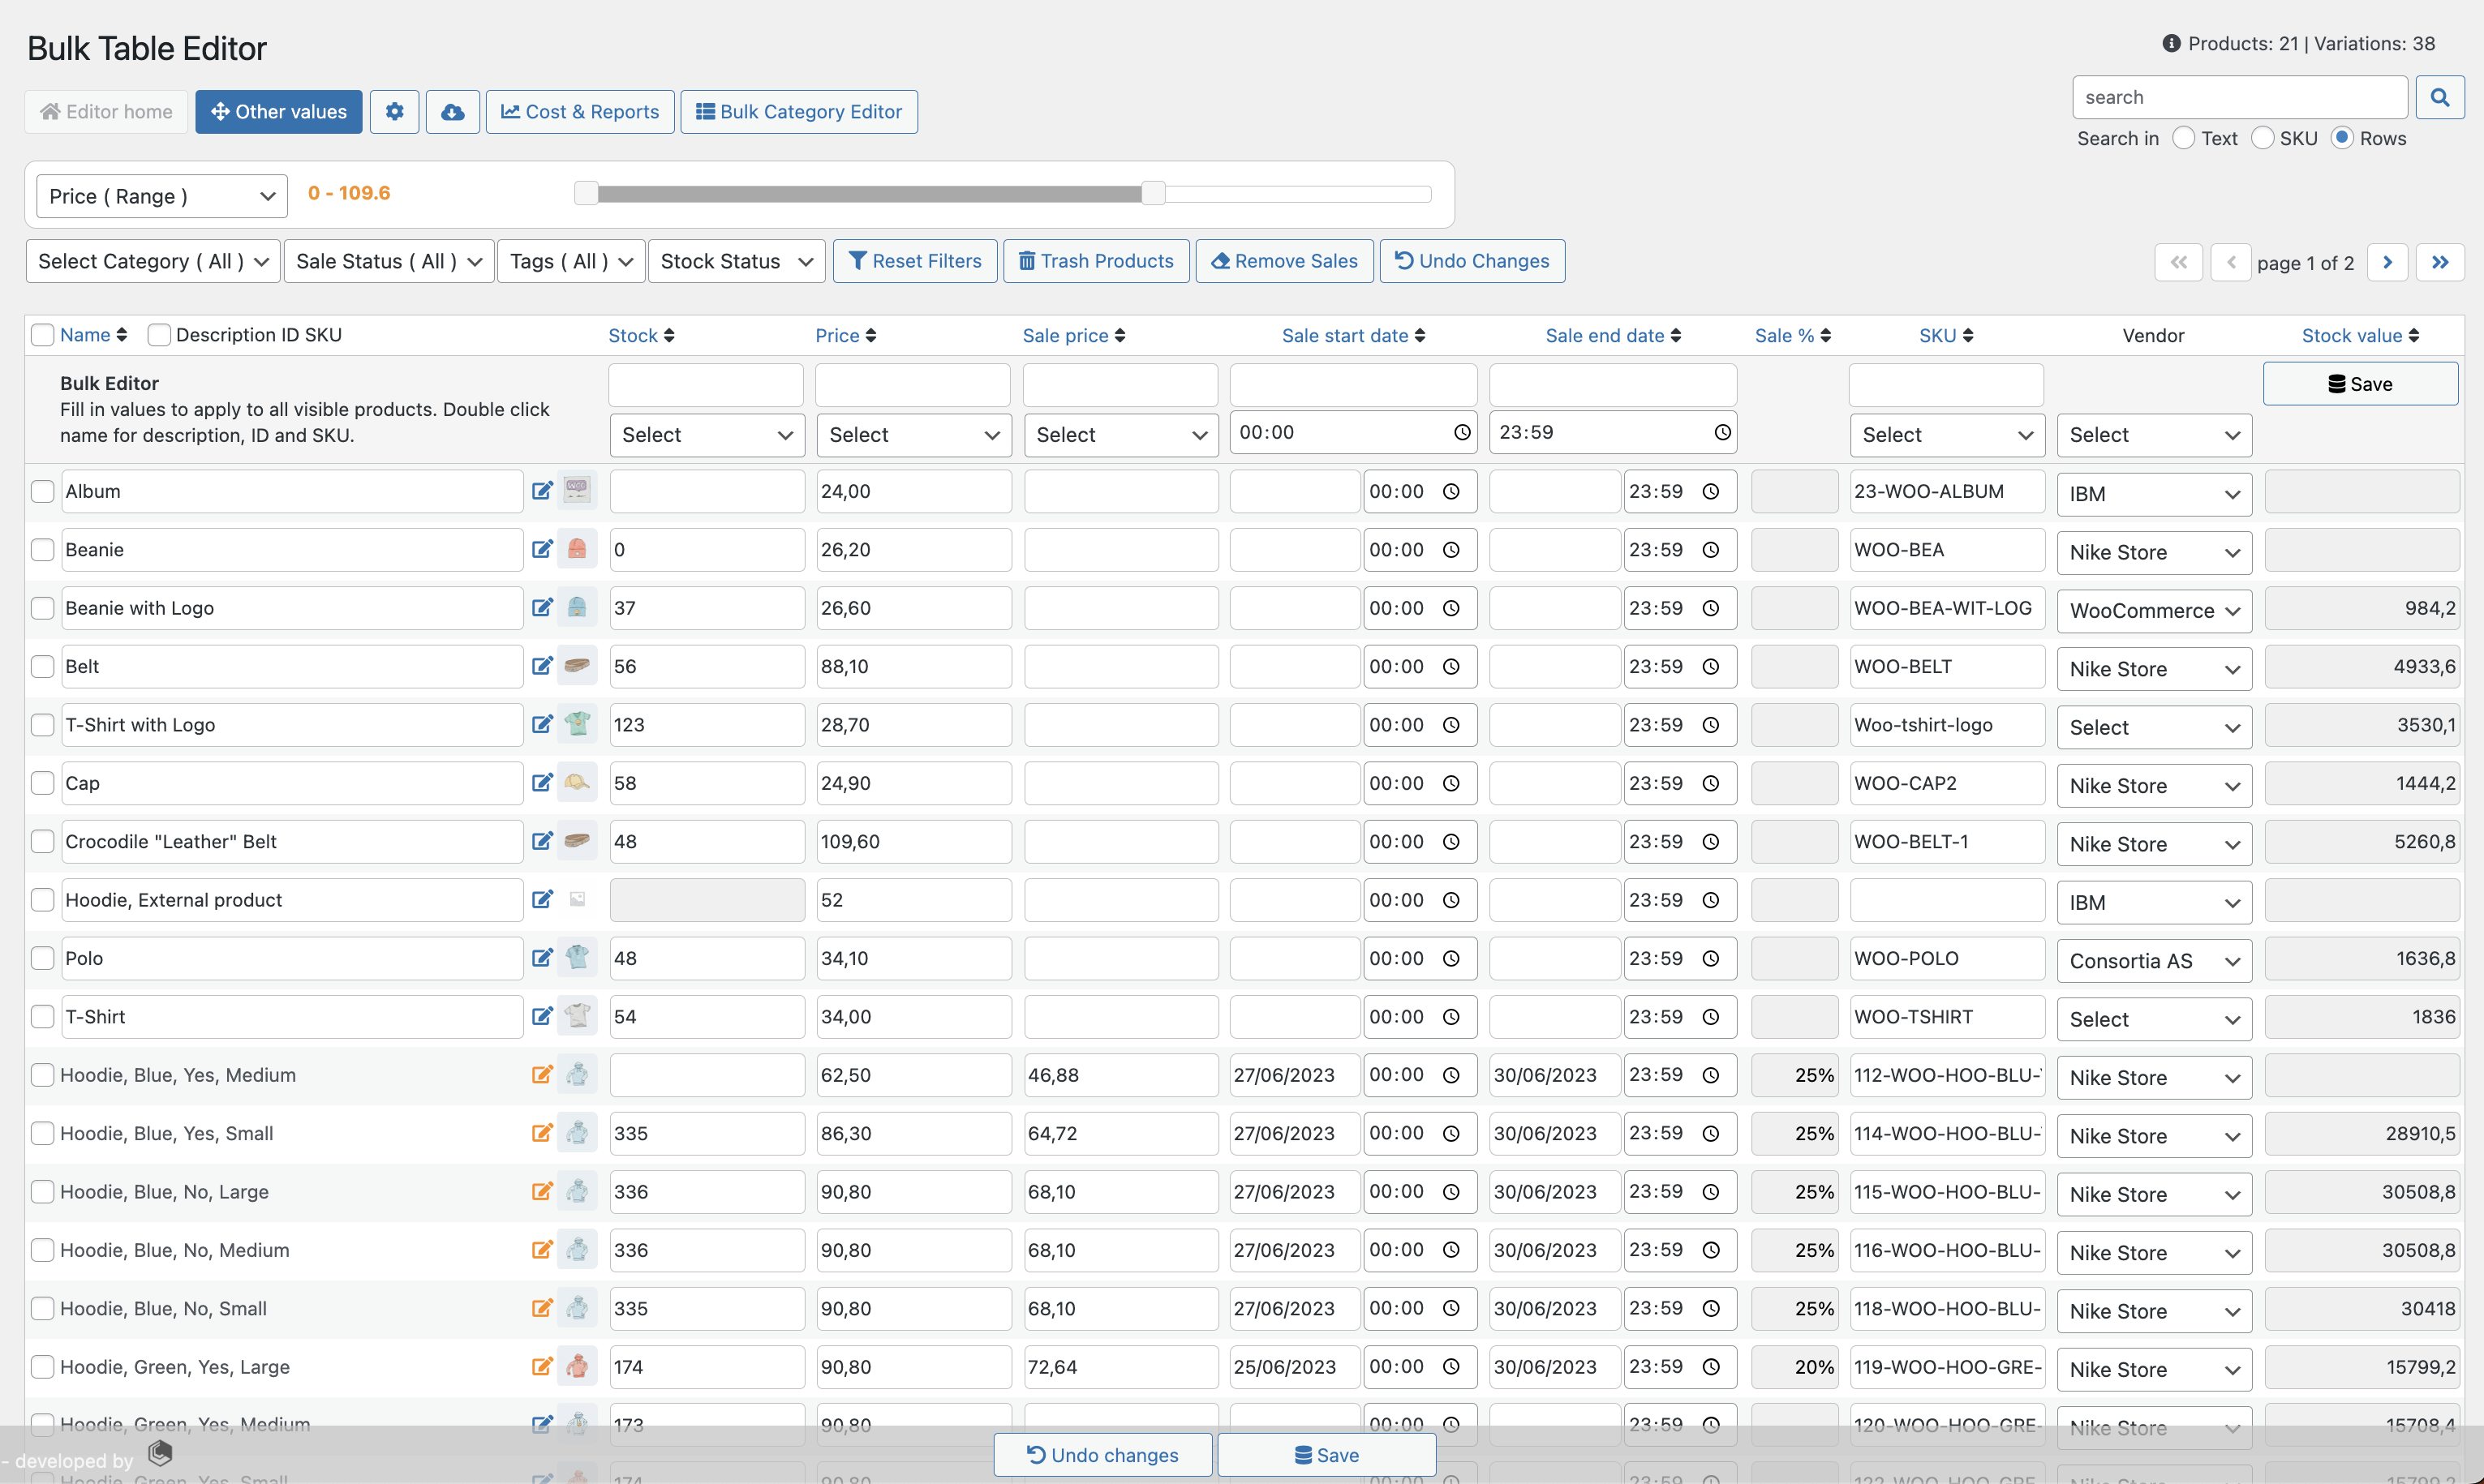Click the edit pencil icon for Belt

coord(543,666)
